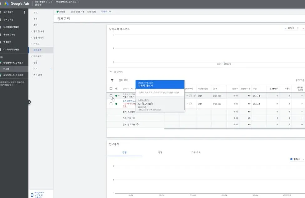This screenshot has height=198, width=305.
Task: Open the 자세히 dropdown in status bar
Action: coord(106,12)
